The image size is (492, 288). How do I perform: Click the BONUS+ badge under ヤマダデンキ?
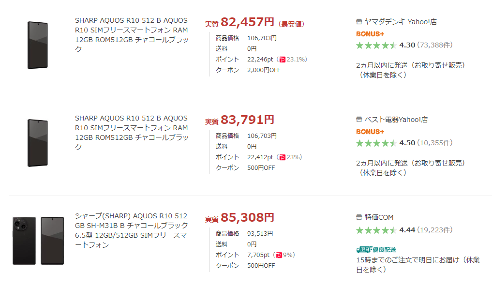pyautogui.click(x=370, y=34)
